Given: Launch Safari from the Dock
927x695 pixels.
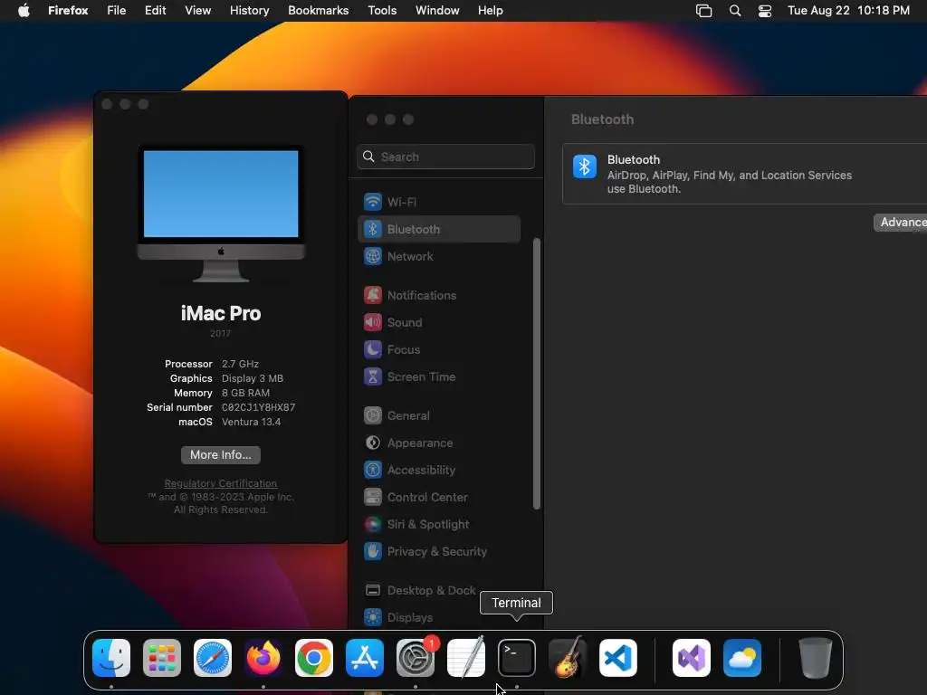Looking at the screenshot, I should (213, 658).
